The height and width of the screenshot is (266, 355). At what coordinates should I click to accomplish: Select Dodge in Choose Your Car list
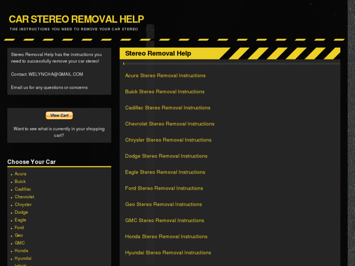(x=21, y=212)
